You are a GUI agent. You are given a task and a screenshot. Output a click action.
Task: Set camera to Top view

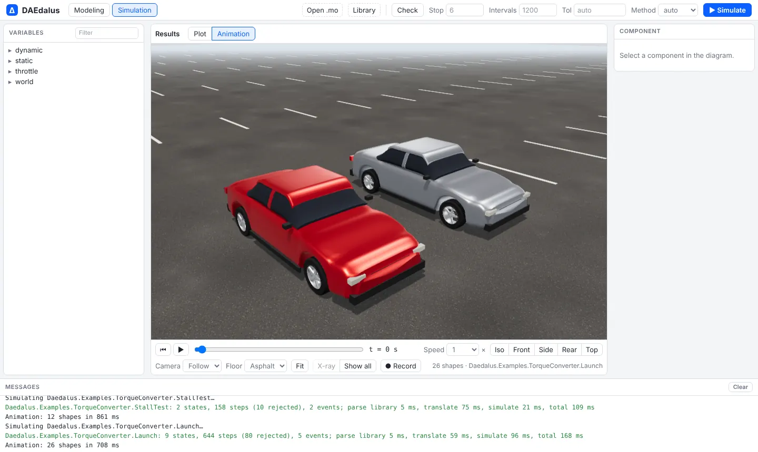[592, 350]
